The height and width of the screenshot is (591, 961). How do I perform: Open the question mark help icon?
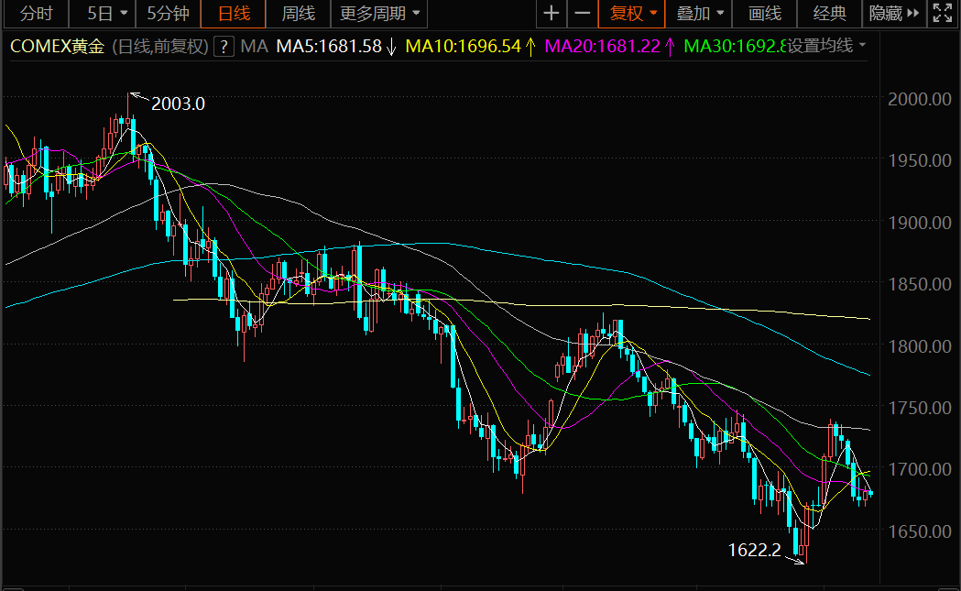click(x=223, y=47)
